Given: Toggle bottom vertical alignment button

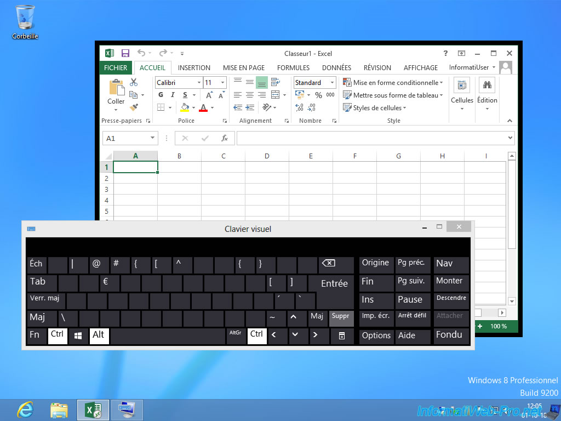Looking at the screenshot, I should click(x=262, y=82).
